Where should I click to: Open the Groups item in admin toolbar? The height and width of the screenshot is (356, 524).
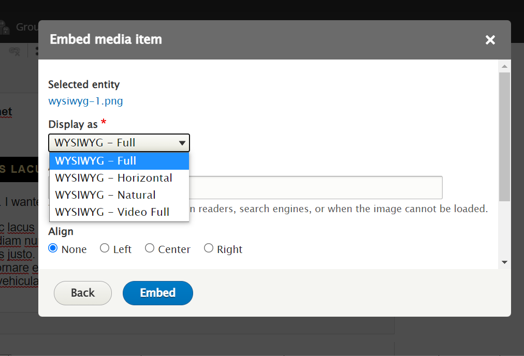[x=23, y=27]
